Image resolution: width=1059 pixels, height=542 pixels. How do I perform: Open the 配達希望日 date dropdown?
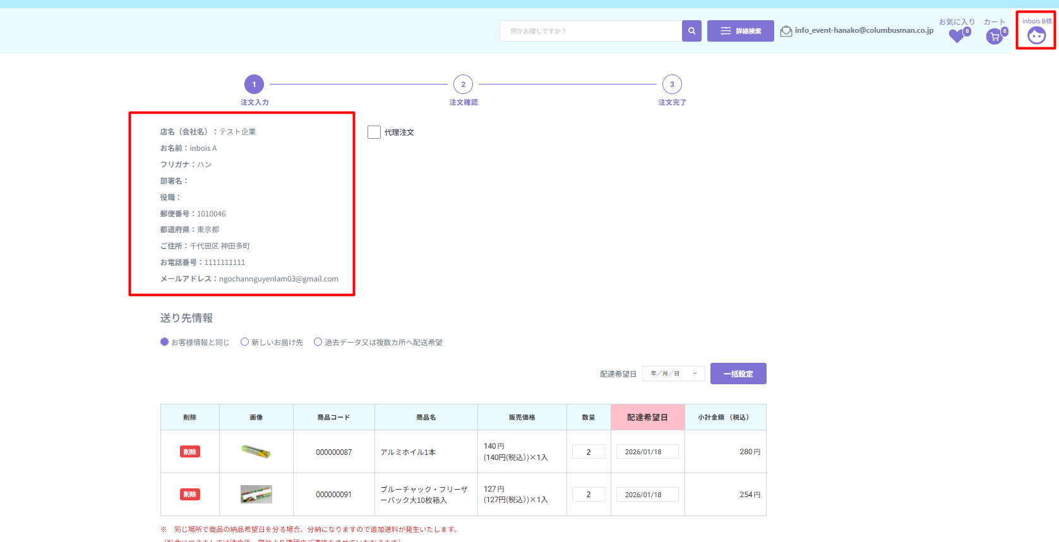point(673,374)
